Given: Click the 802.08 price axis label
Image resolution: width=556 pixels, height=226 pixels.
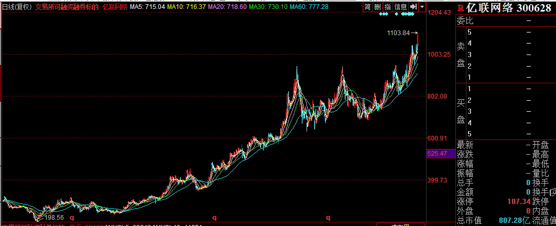Looking at the screenshot, I should click(438, 96).
